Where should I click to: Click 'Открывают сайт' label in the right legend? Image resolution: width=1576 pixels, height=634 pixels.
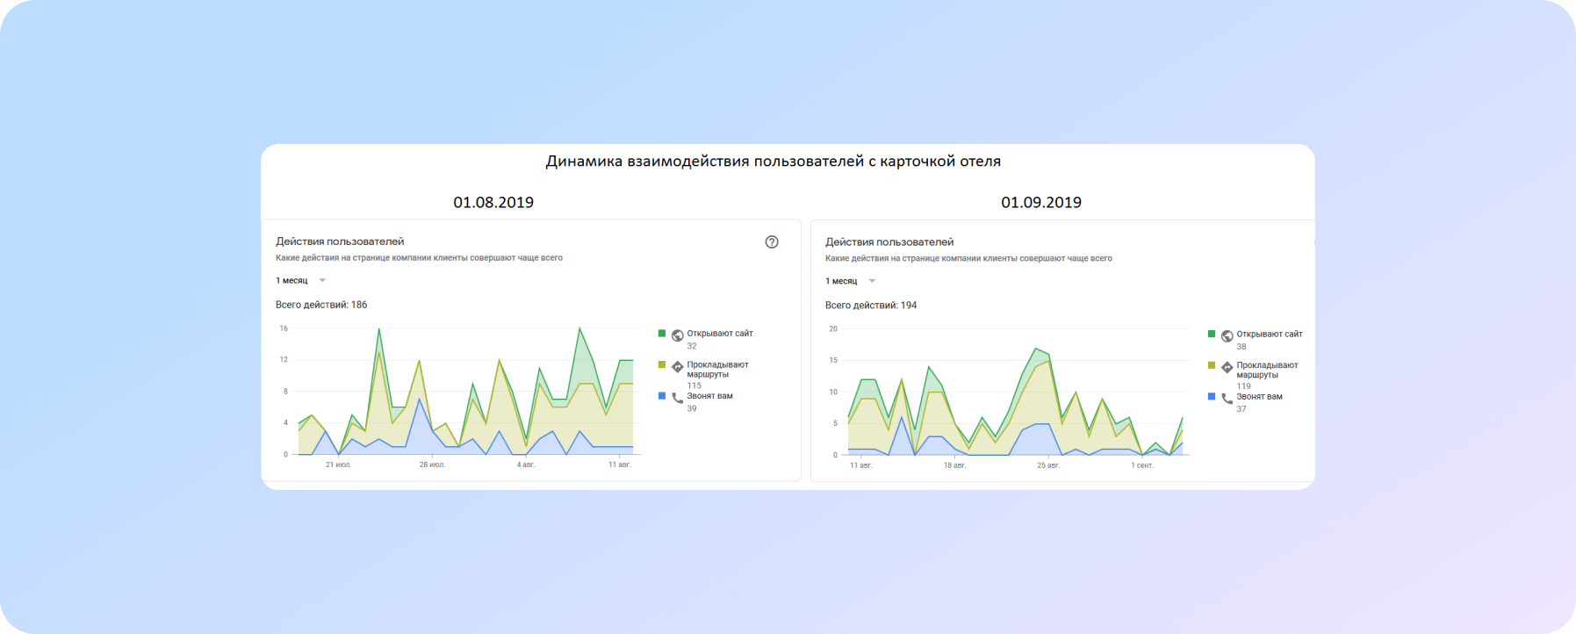click(x=1270, y=335)
